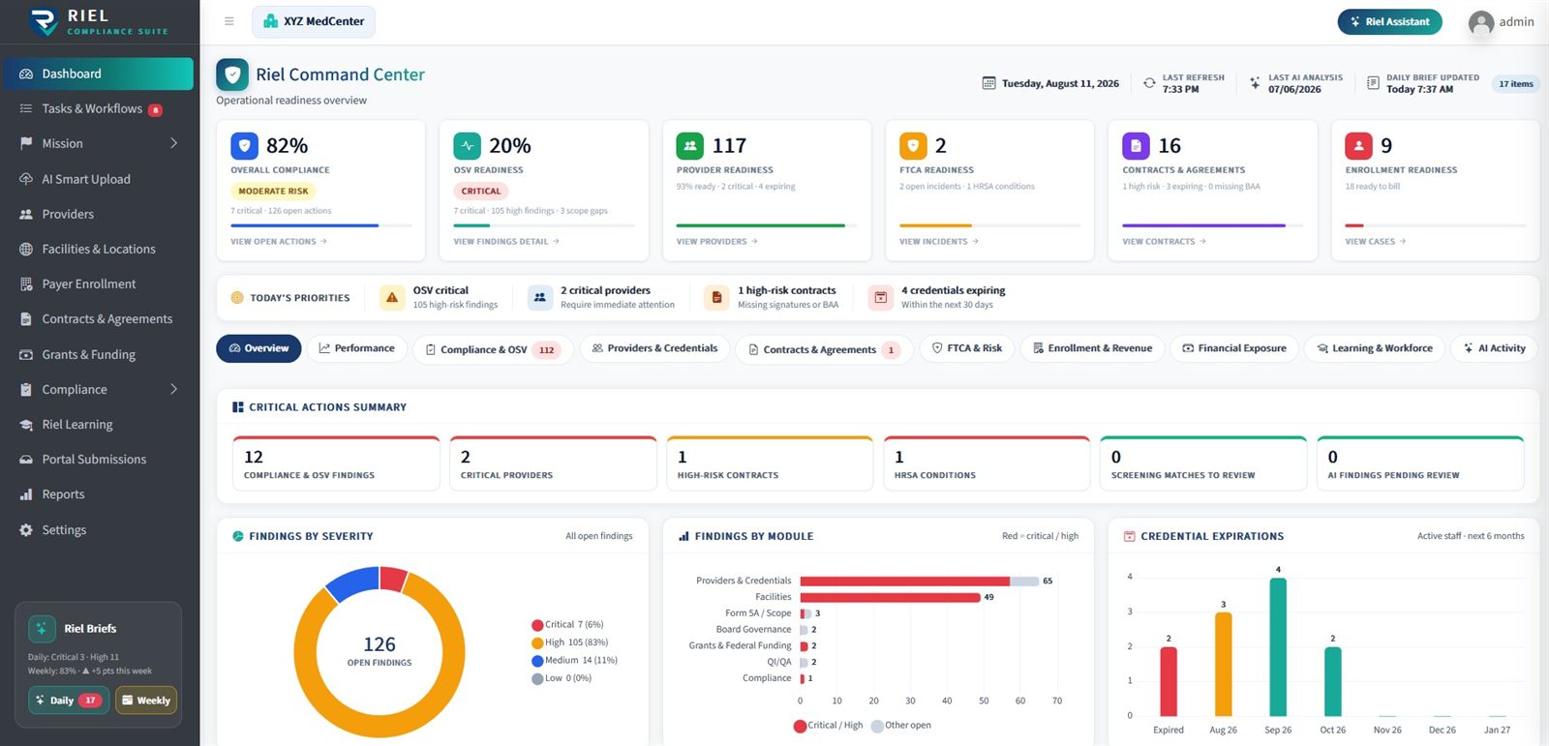The image size is (1549, 746).
Task: Click the Providers sidebar icon
Action: point(26,214)
